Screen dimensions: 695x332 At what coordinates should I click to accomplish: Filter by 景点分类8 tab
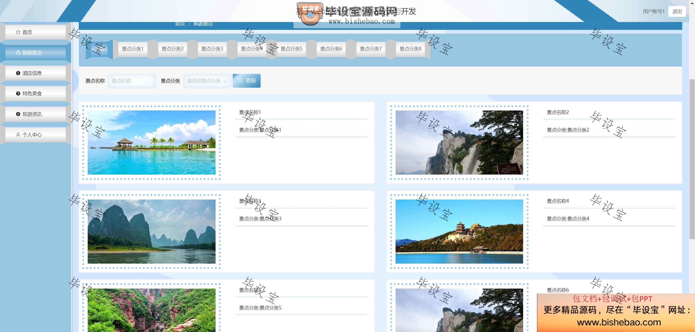[x=410, y=49]
